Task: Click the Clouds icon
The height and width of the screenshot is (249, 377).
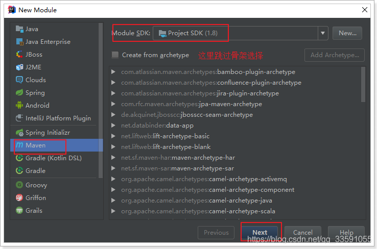Action: [x=19, y=80]
